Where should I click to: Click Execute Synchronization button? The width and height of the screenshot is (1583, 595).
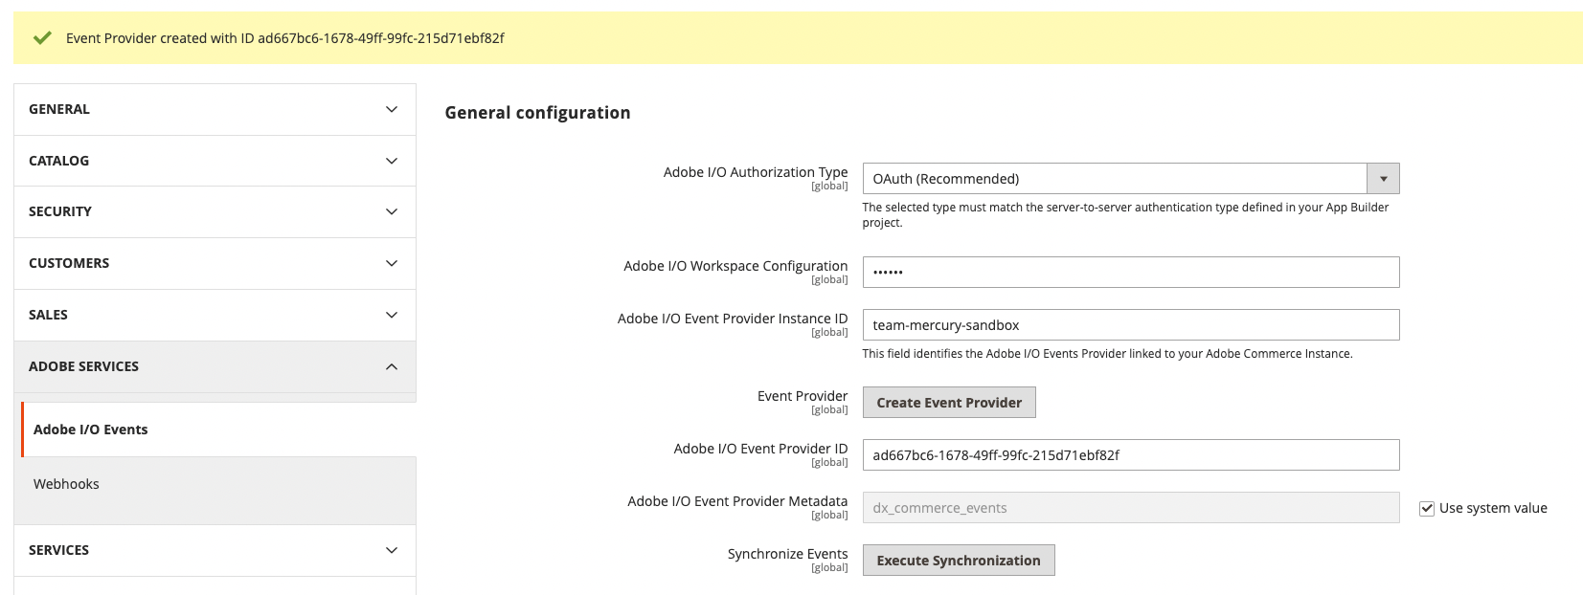click(x=959, y=561)
